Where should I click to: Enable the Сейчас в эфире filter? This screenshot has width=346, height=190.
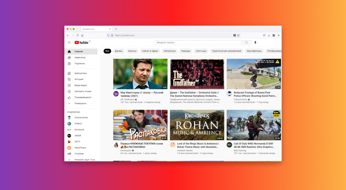pos(150,51)
